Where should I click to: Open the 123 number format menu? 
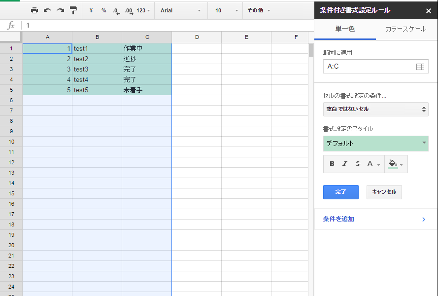pyautogui.click(x=143, y=10)
